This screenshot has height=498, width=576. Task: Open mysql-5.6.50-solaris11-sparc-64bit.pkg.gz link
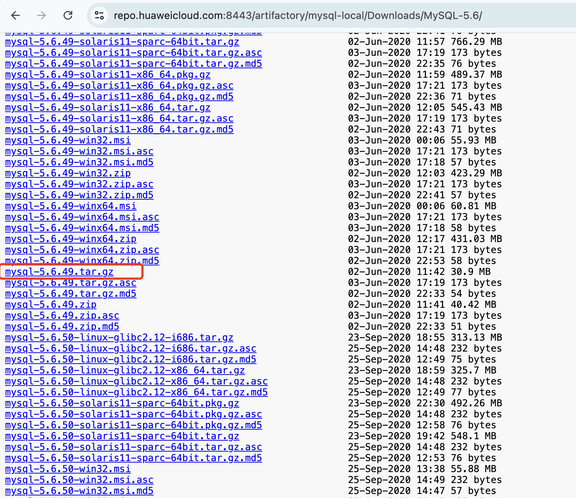[x=122, y=403]
